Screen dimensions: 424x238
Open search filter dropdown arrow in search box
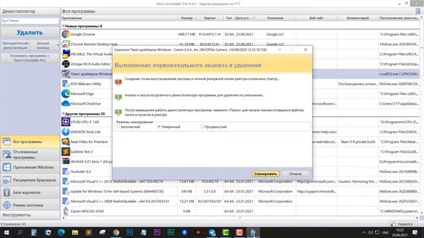click(x=7, y=20)
